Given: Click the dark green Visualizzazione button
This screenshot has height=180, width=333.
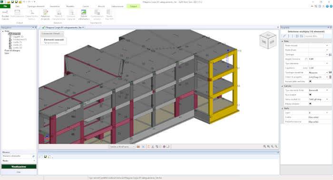Looking at the screenshot, I should [x=19, y=167].
